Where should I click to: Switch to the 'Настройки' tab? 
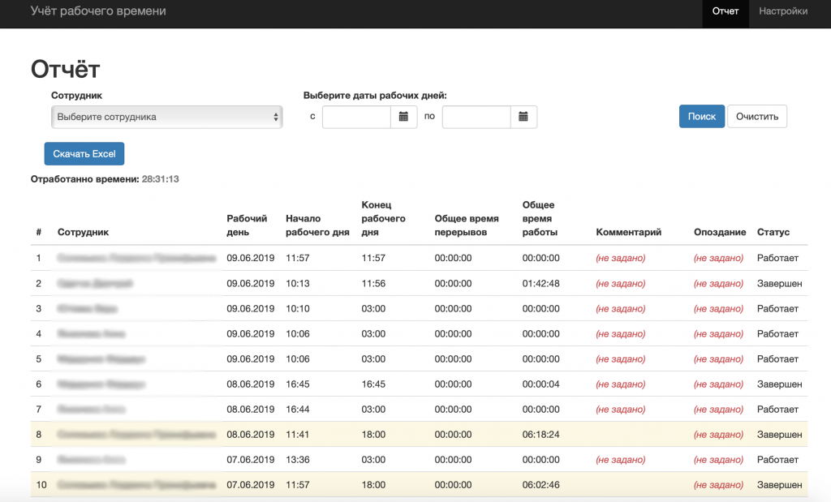pyautogui.click(x=782, y=11)
